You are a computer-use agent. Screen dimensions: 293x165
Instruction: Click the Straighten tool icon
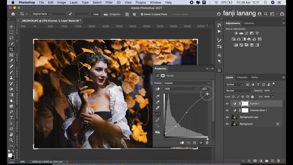click(x=106, y=14)
